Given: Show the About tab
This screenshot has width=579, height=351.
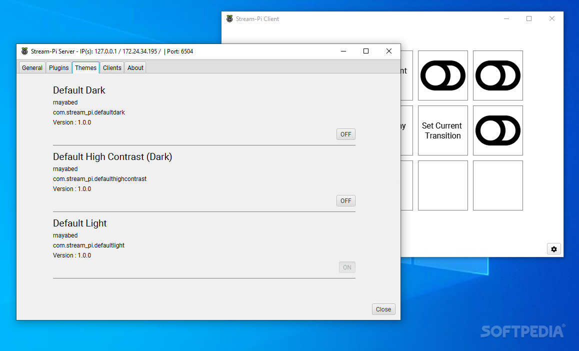Looking at the screenshot, I should pos(135,68).
